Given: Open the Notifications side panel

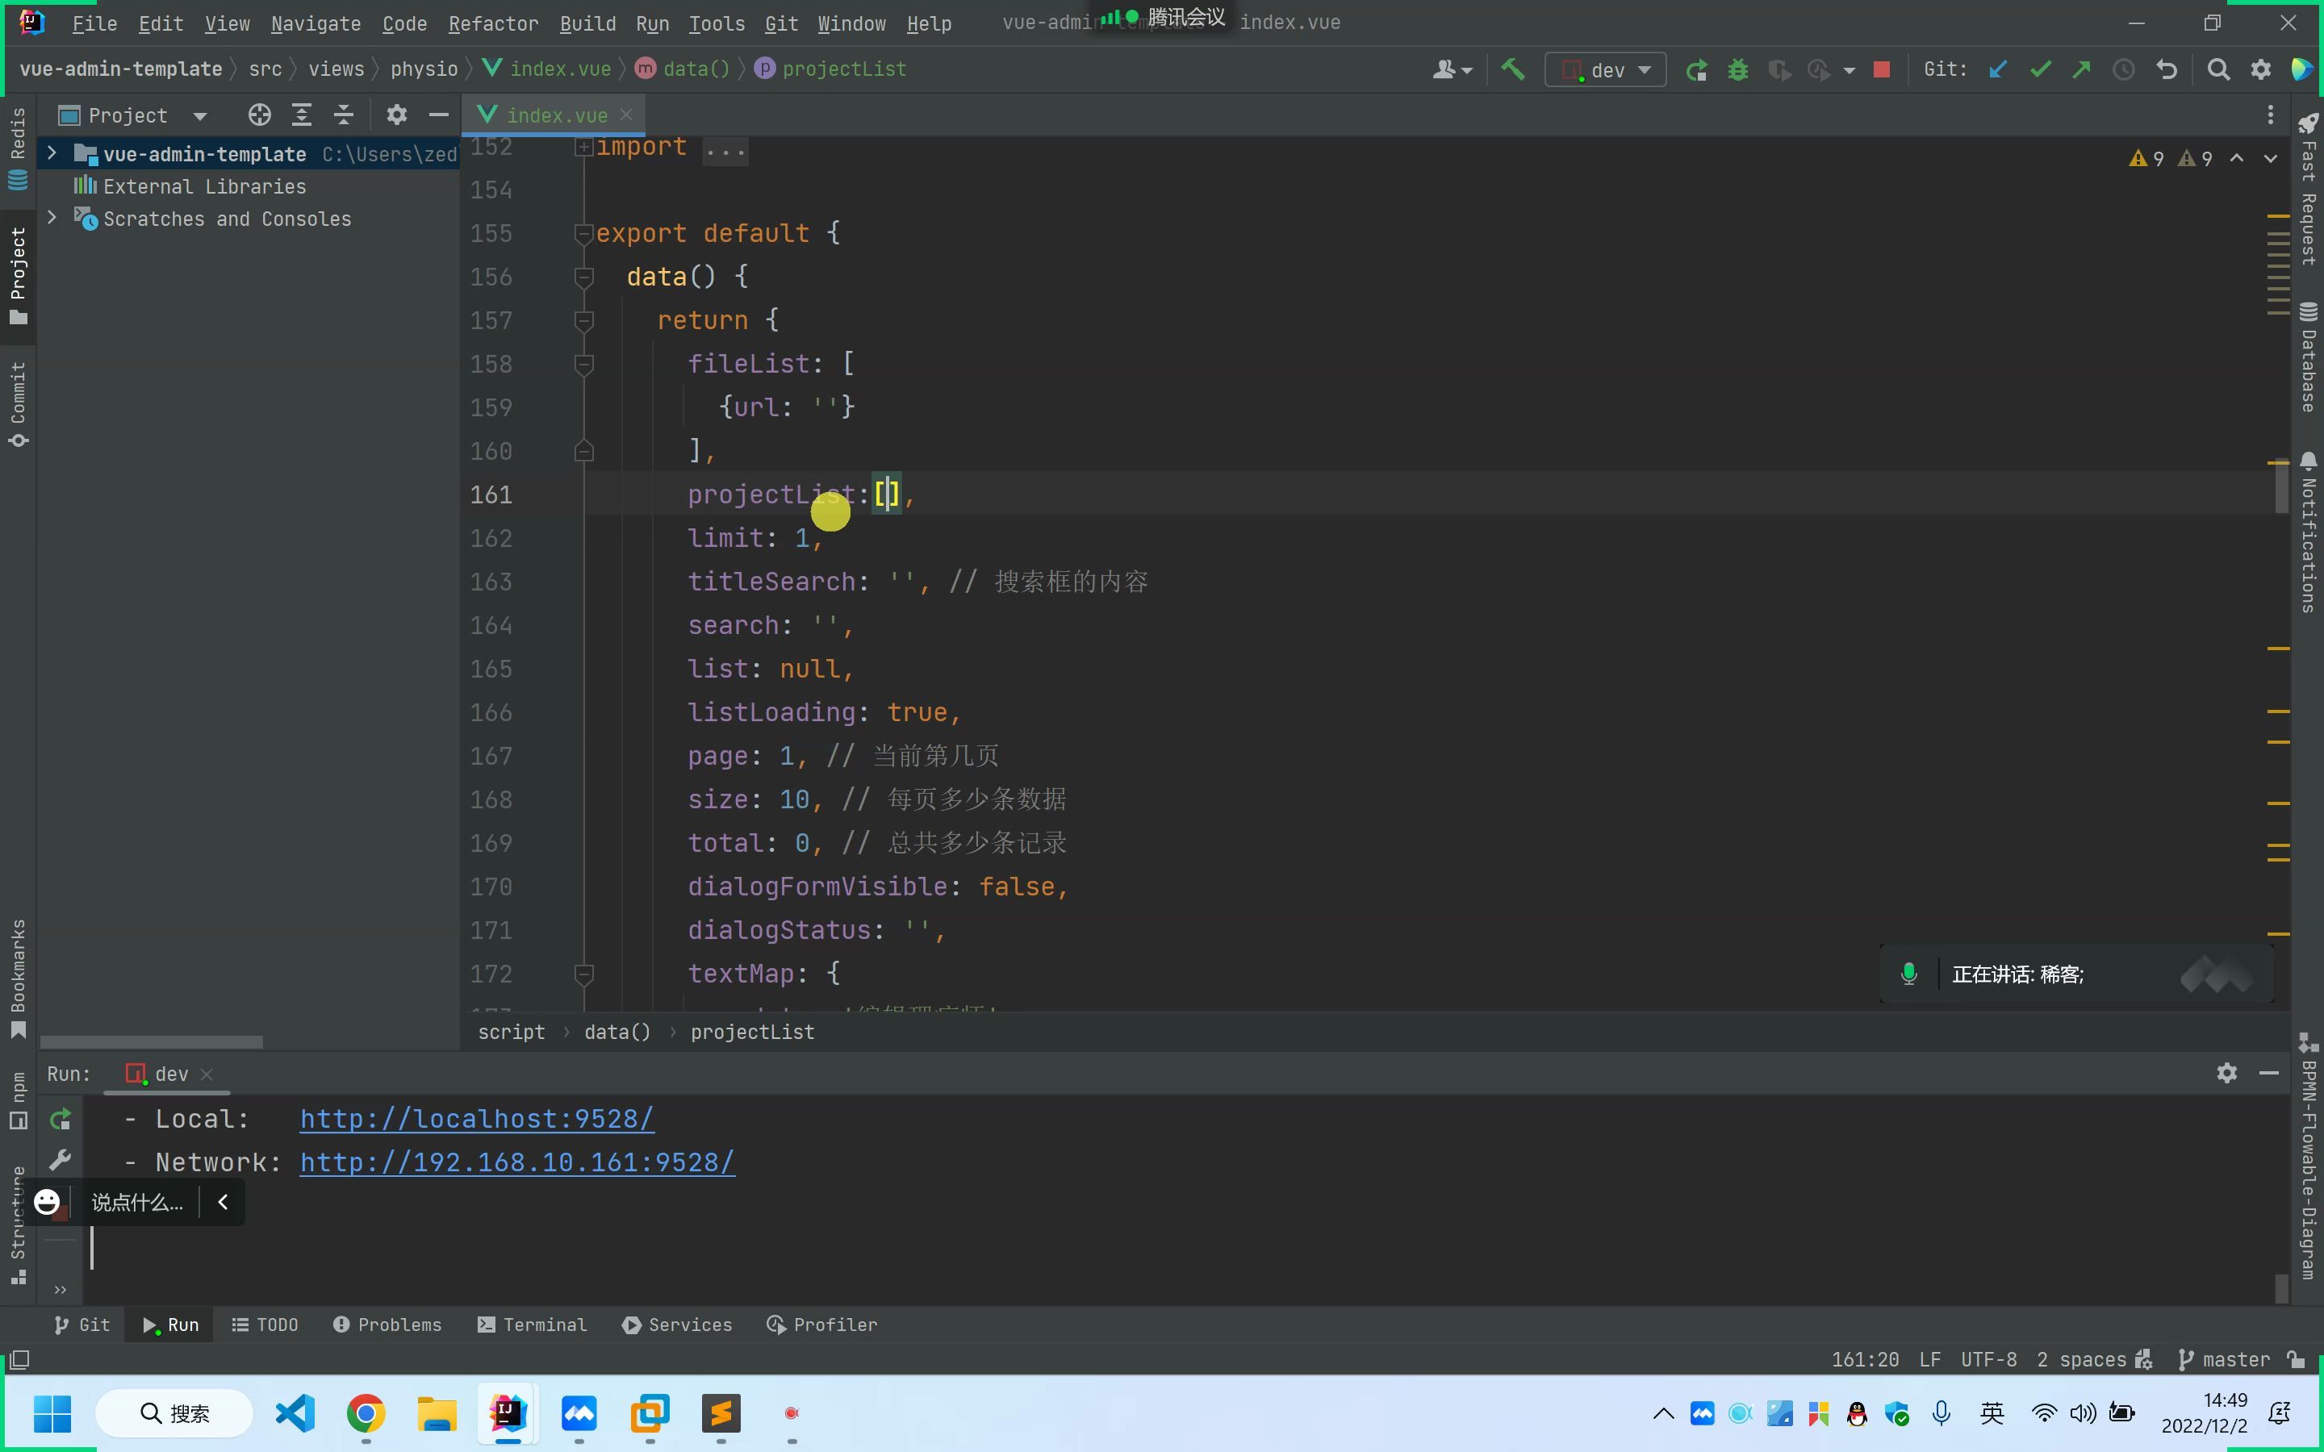Looking at the screenshot, I should click(x=2309, y=532).
